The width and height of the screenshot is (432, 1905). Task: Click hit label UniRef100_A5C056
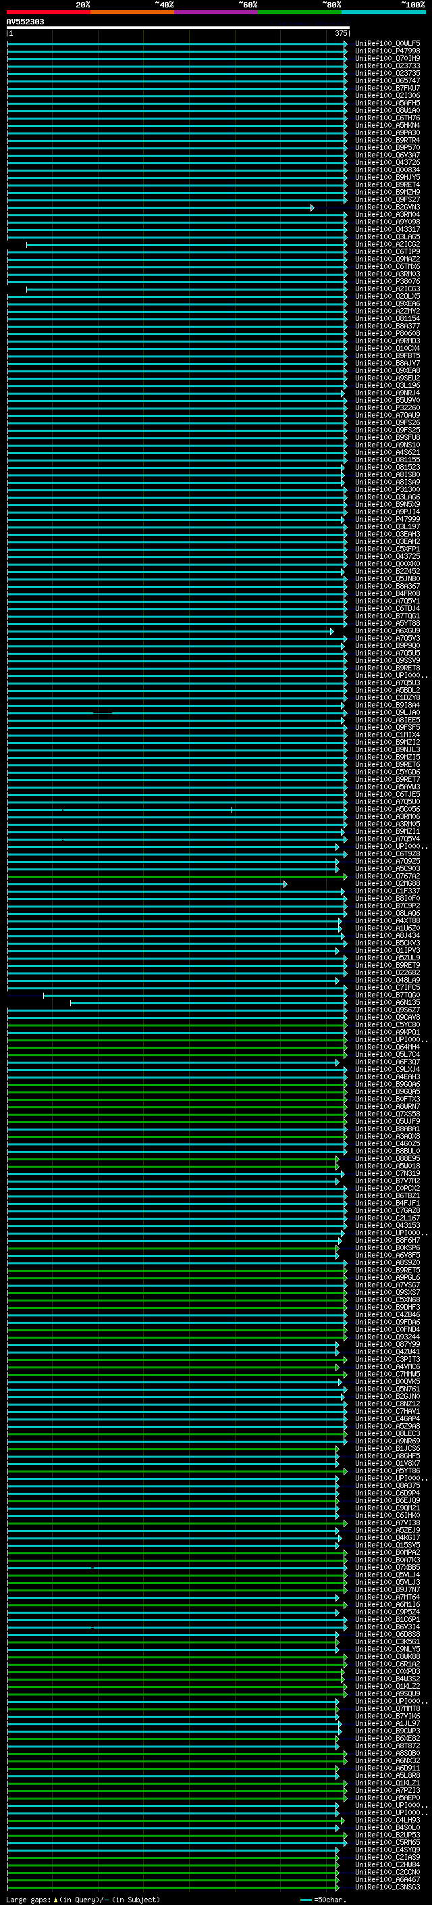click(387, 810)
